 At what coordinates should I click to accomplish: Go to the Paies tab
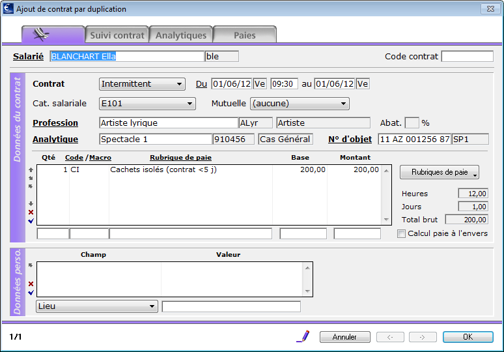click(245, 35)
